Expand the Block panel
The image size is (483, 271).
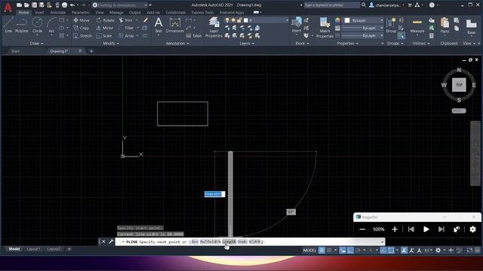(302, 44)
